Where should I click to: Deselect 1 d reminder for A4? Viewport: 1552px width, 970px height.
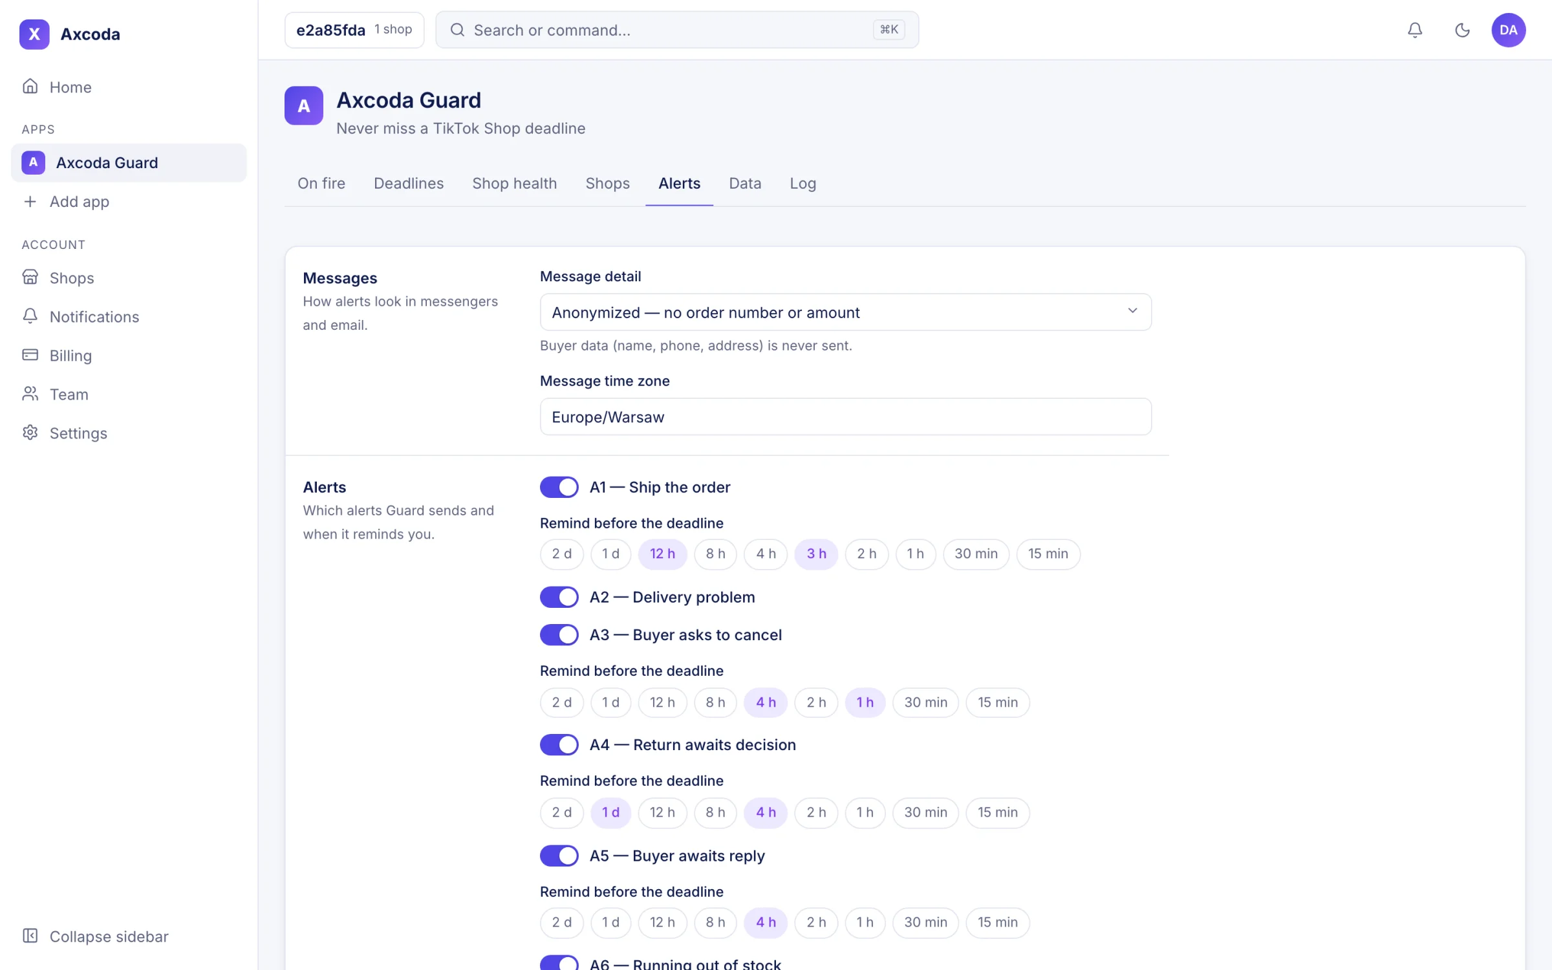610,812
